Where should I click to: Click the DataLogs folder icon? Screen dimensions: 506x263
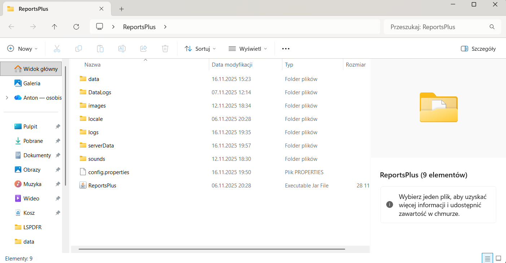click(83, 92)
